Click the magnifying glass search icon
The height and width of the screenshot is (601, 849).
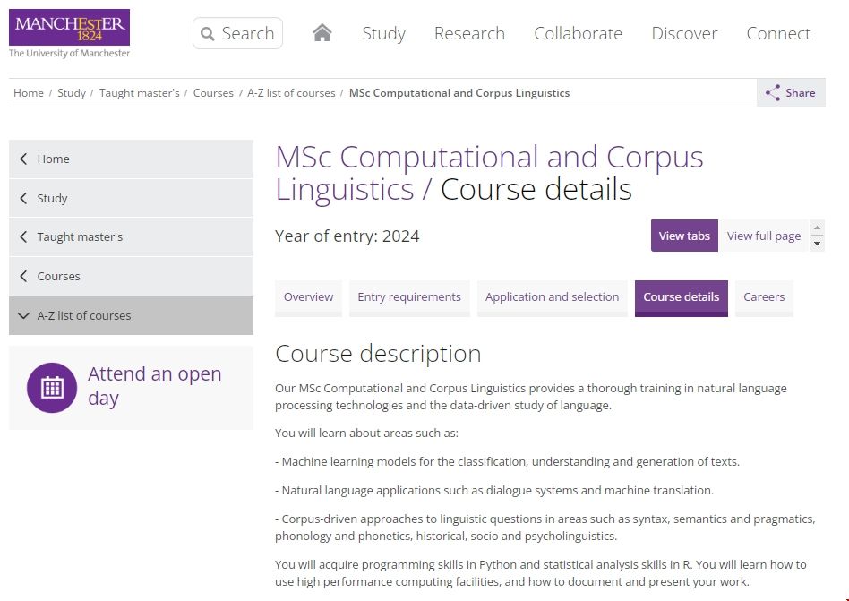[208, 34]
